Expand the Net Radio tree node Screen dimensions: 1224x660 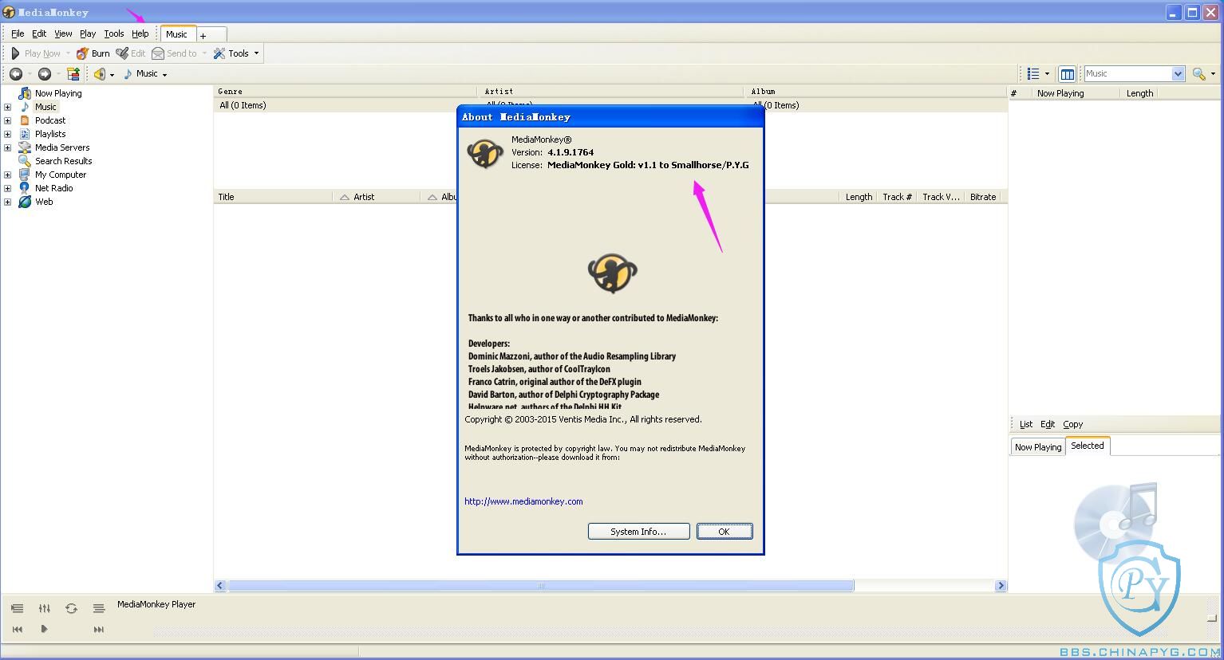(7, 188)
